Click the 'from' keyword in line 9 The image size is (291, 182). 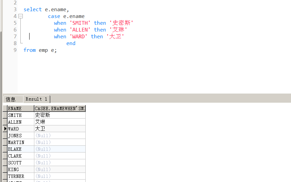pyautogui.click(x=30, y=50)
